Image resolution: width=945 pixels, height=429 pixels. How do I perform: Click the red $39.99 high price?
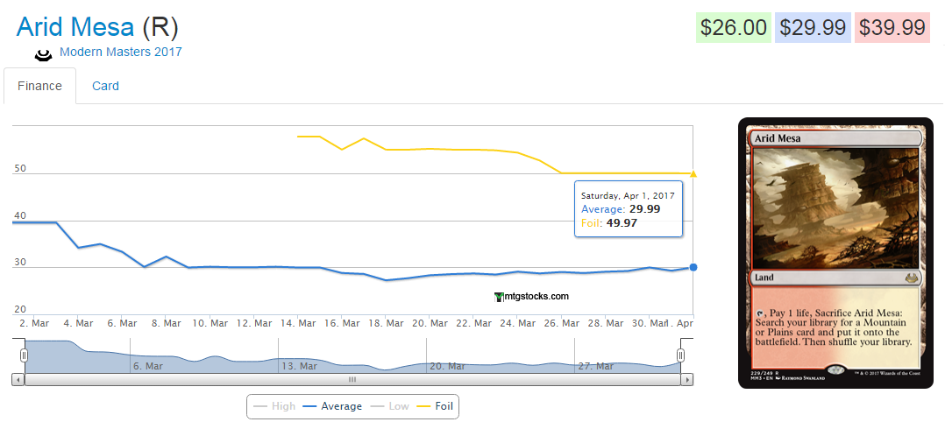pos(892,28)
